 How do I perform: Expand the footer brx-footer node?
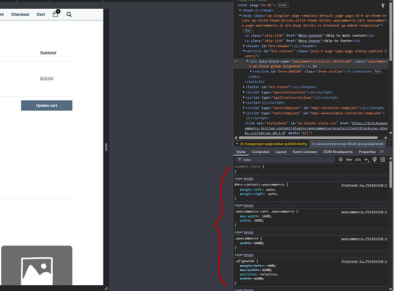click(244, 87)
